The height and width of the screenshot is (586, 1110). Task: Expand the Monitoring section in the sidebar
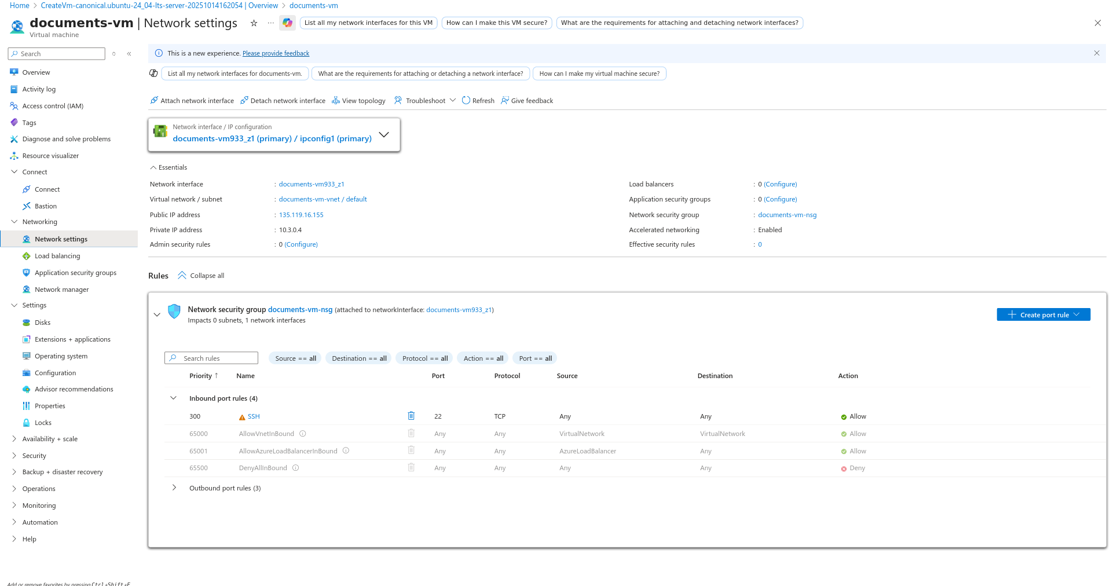pyautogui.click(x=14, y=506)
